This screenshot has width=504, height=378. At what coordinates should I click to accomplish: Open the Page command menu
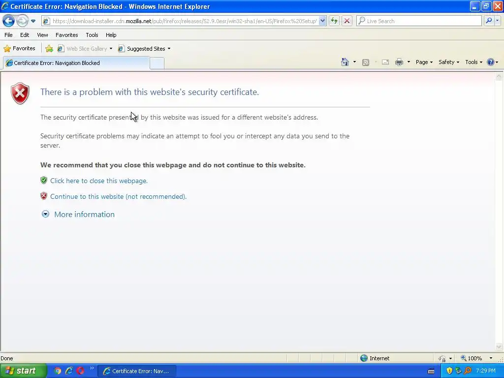424,62
